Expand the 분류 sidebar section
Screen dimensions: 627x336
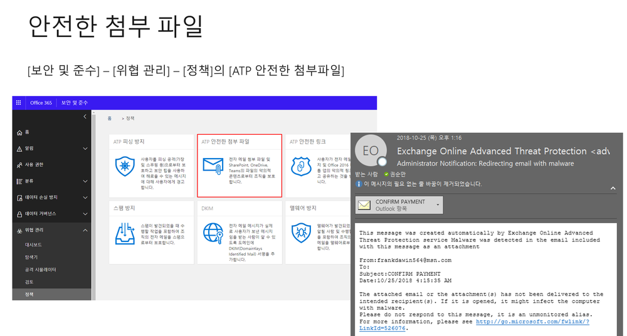coord(85,181)
